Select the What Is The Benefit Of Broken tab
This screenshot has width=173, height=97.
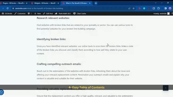point(76,3)
